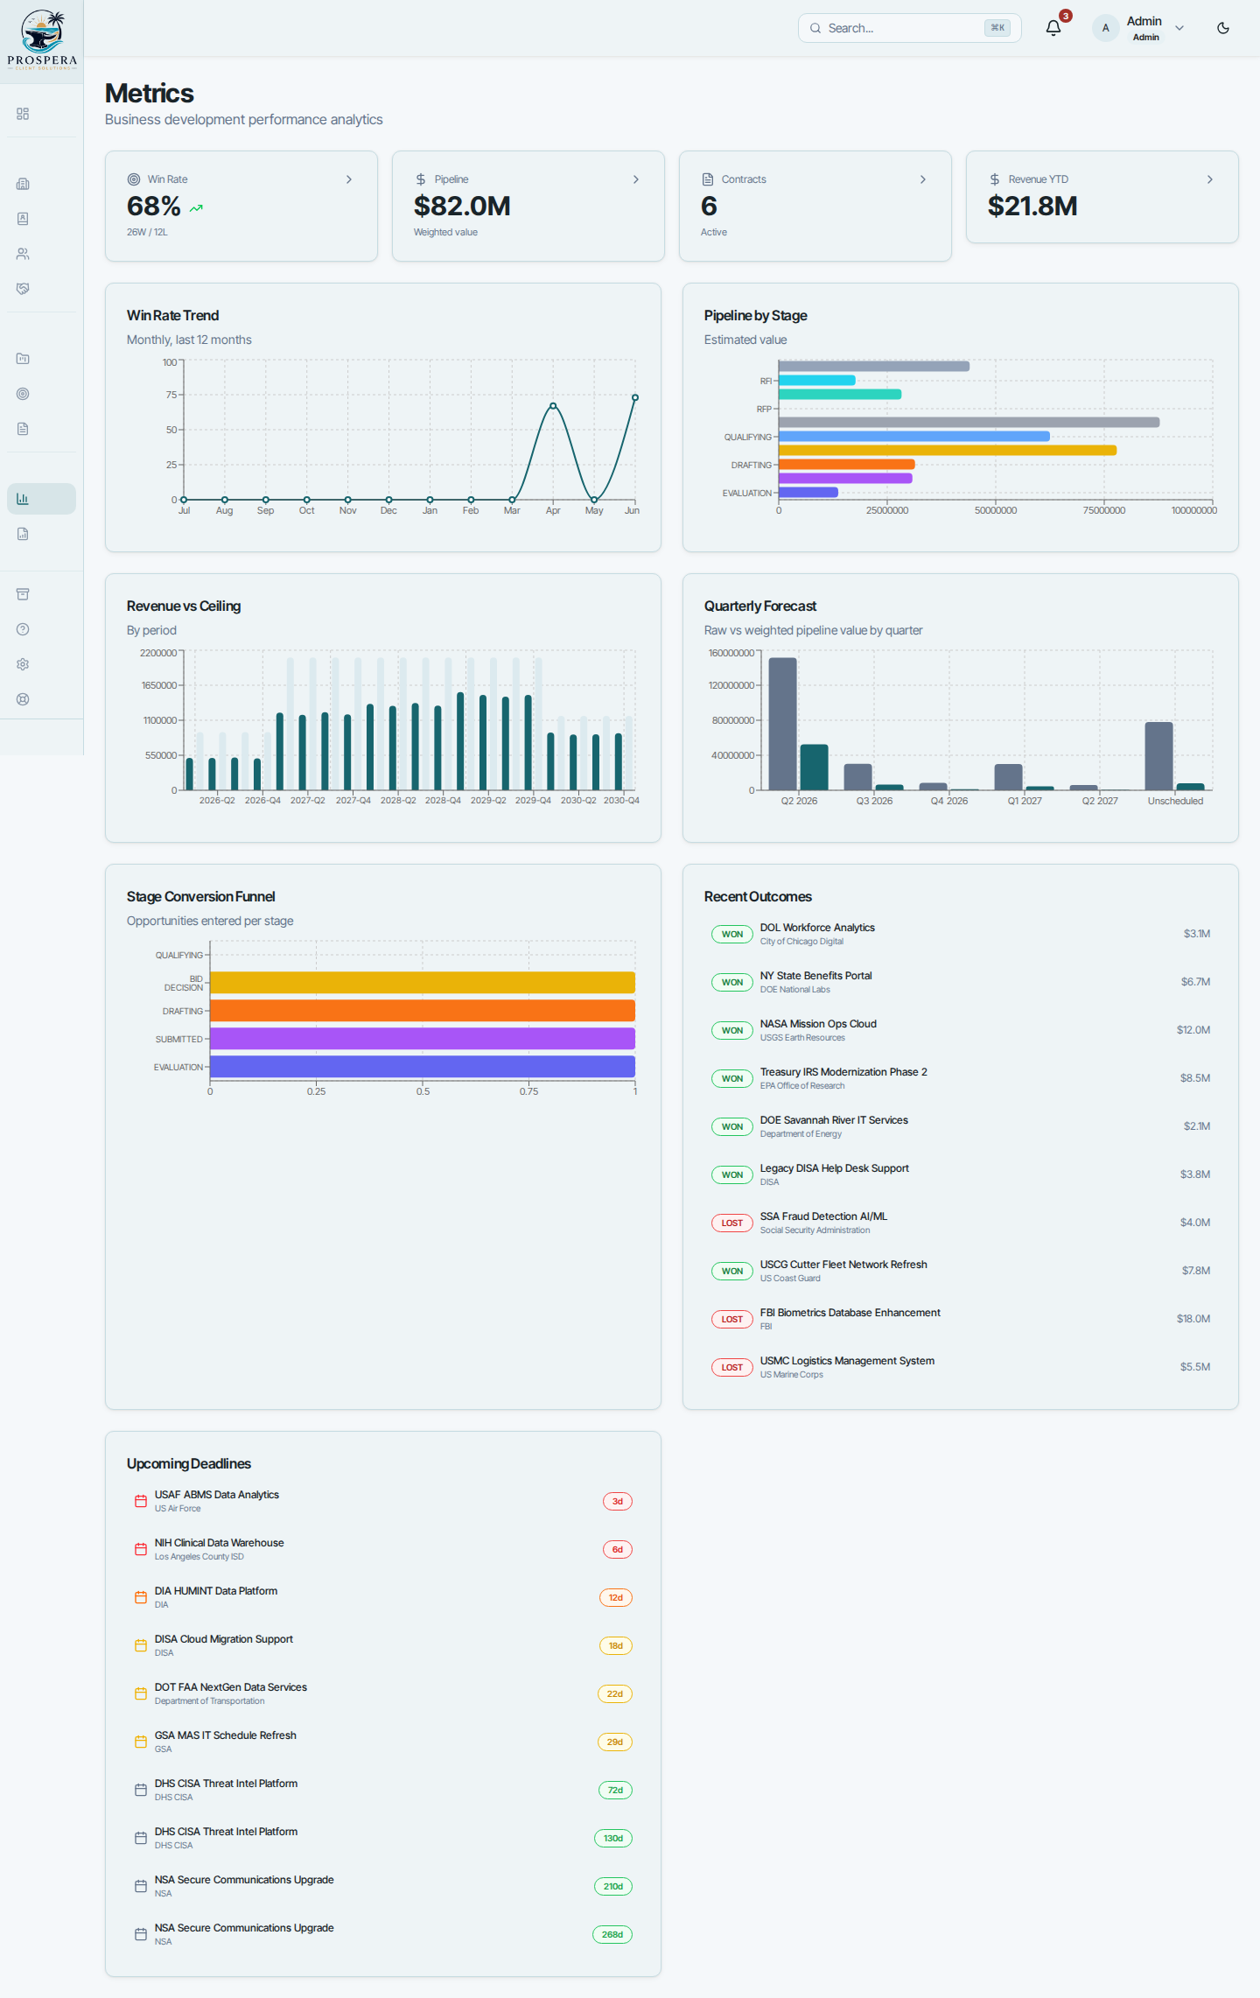This screenshot has height=1998, width=1260.
Task: Click the $12.0M NASA Mission amount
Action: [x=1193, y=1030]
